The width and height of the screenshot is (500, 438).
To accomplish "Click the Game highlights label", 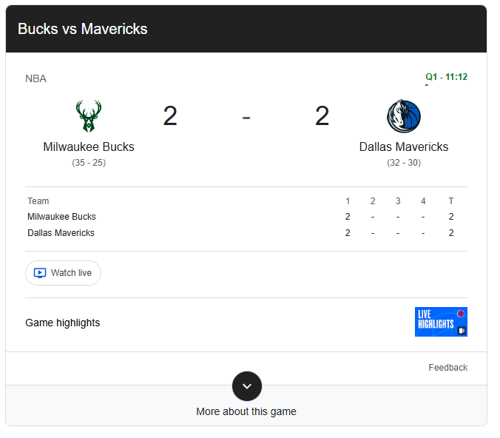I will point(62,323).
